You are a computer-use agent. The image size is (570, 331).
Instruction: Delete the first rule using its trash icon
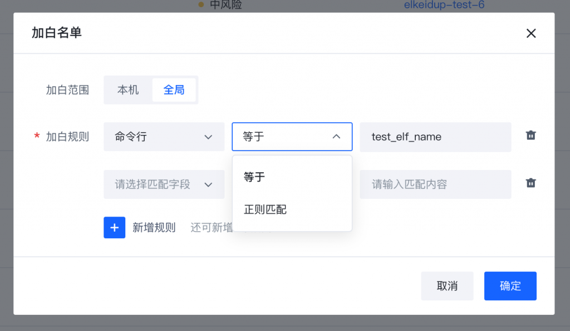click(530, 135)
